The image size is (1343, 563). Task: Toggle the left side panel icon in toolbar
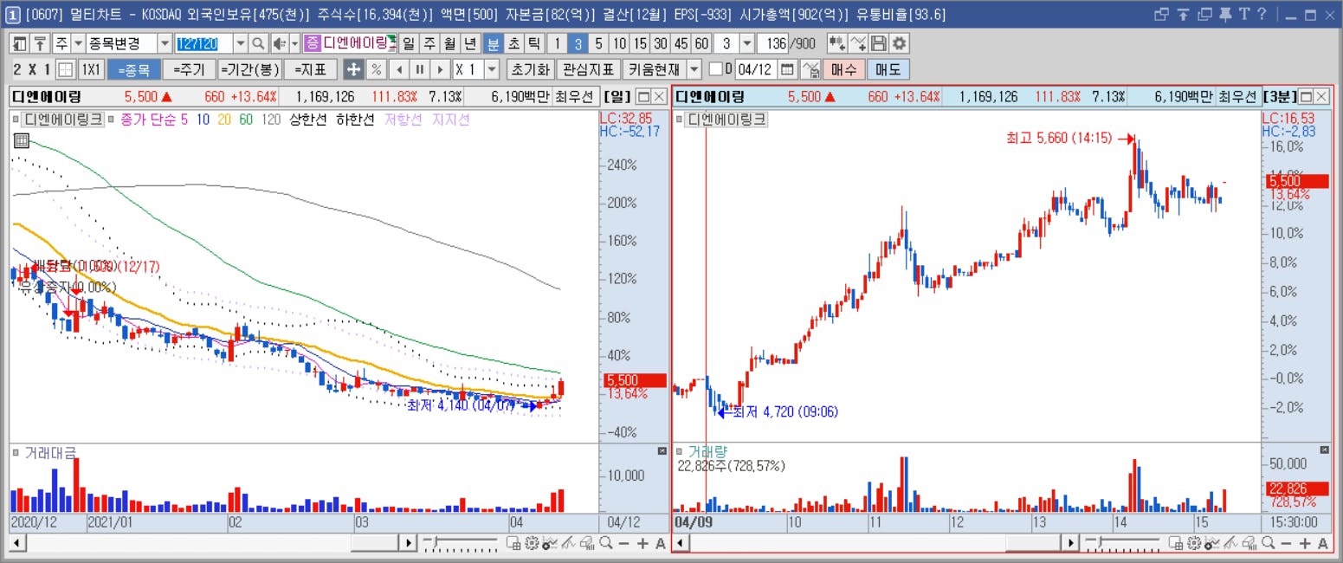coord(19,44)
